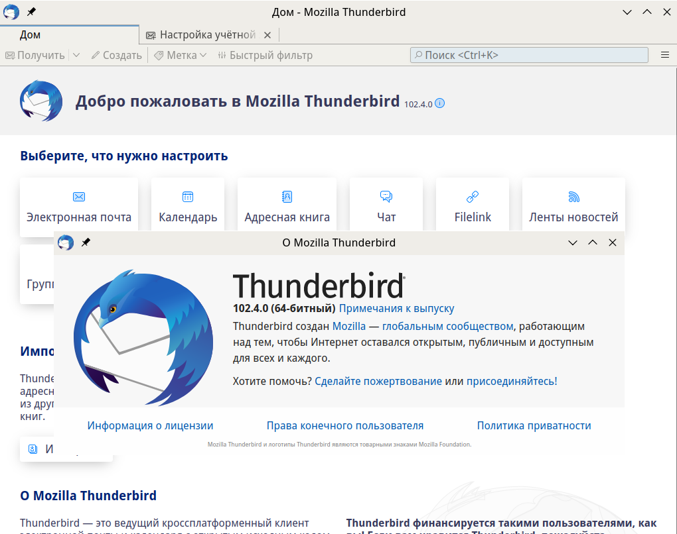This screenshot has height=534, width=677.
Task: Click the Добро пожаловать в Mozilla Thunderbird heading
Action: point(238,101)
